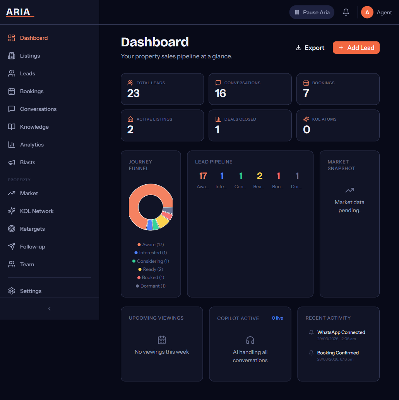Select the Bookings calendar icon in sidebar

(12, 91)
